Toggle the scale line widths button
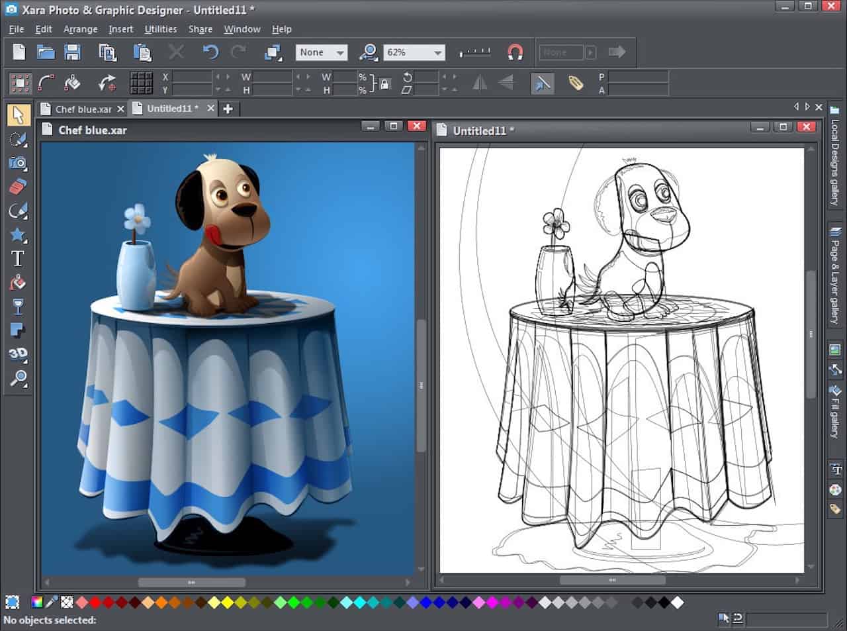 [x=542, y=83]
